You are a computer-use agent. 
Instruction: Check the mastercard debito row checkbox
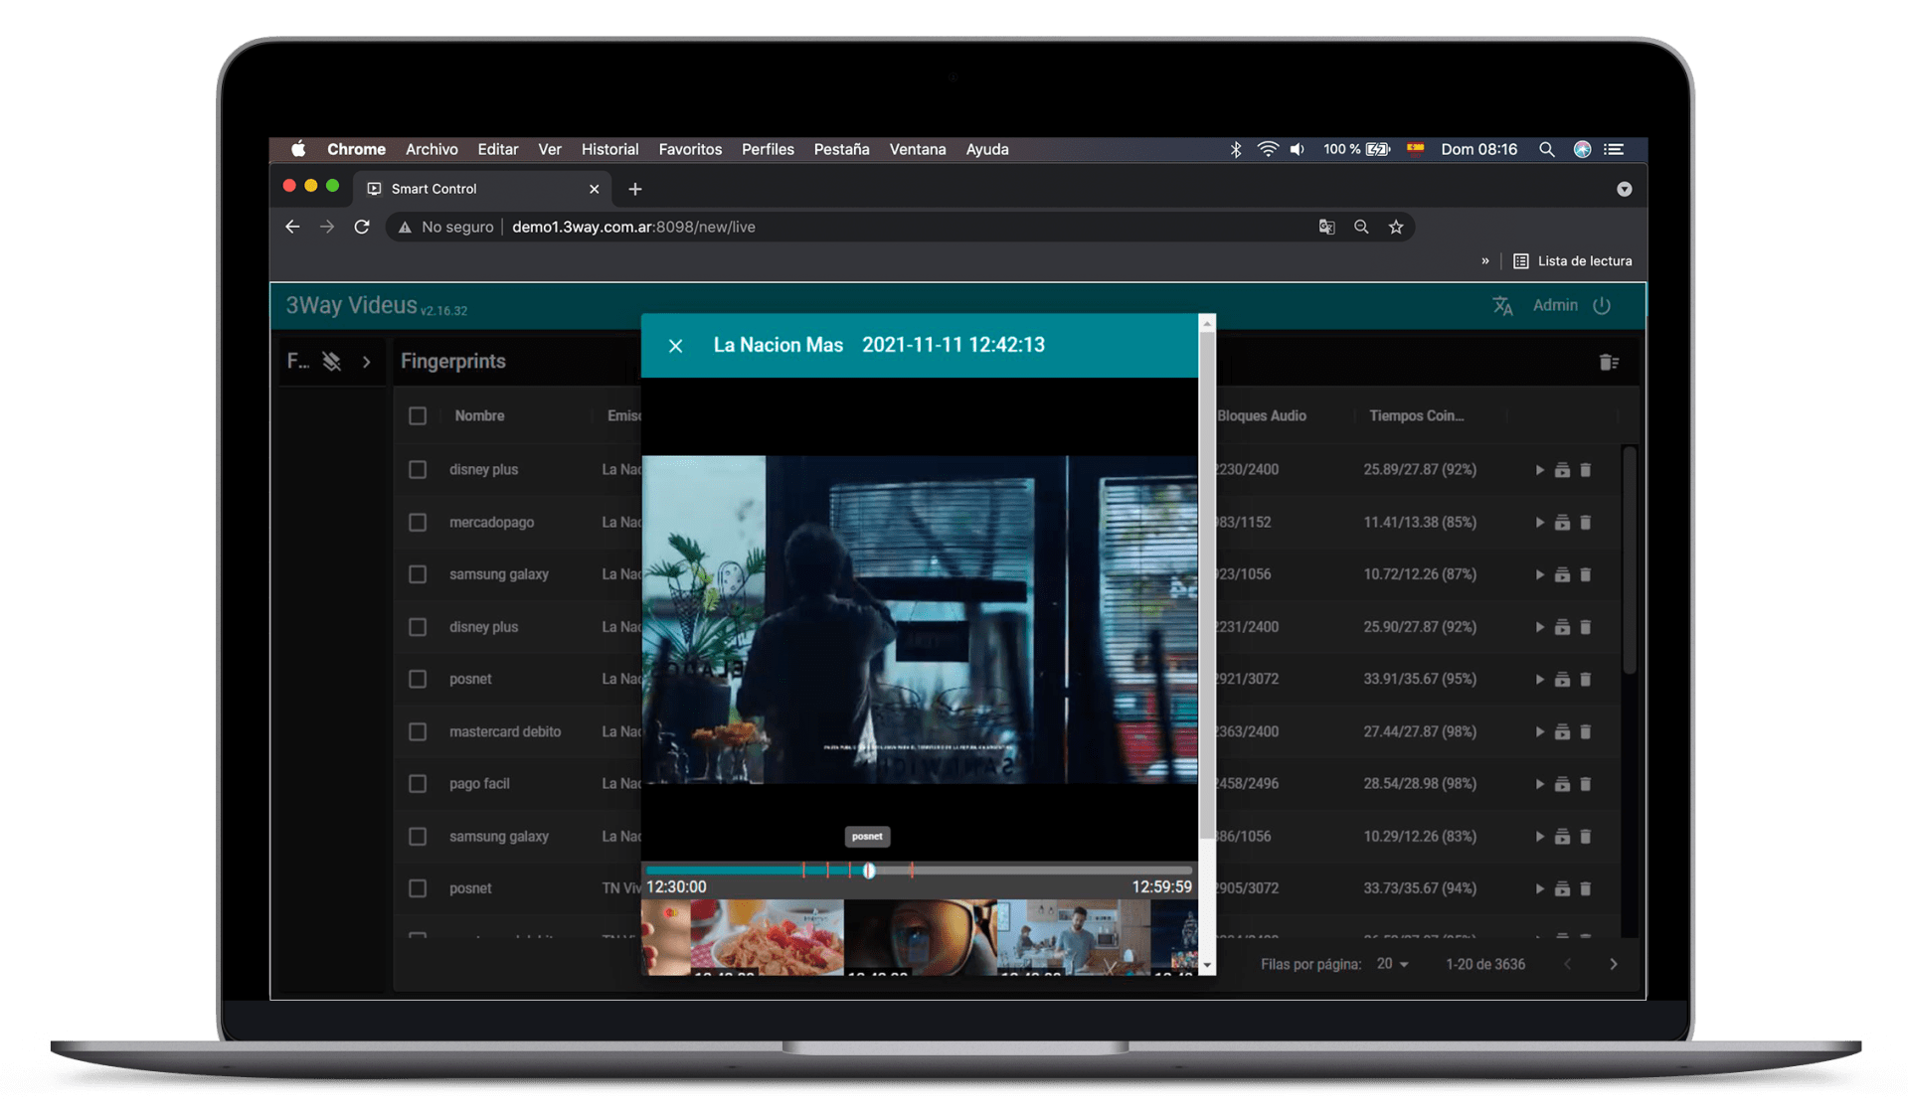418,732
